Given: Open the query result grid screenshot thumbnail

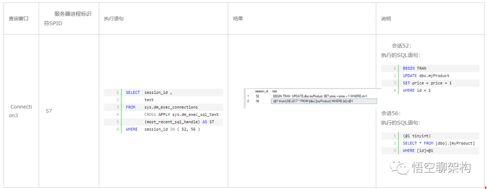Looking at the screenshot, I should pos(313,98).
